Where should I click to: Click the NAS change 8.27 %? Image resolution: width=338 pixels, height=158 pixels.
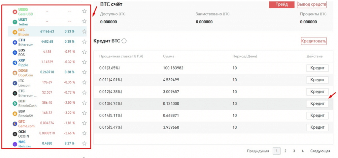[x=69, y=144]
